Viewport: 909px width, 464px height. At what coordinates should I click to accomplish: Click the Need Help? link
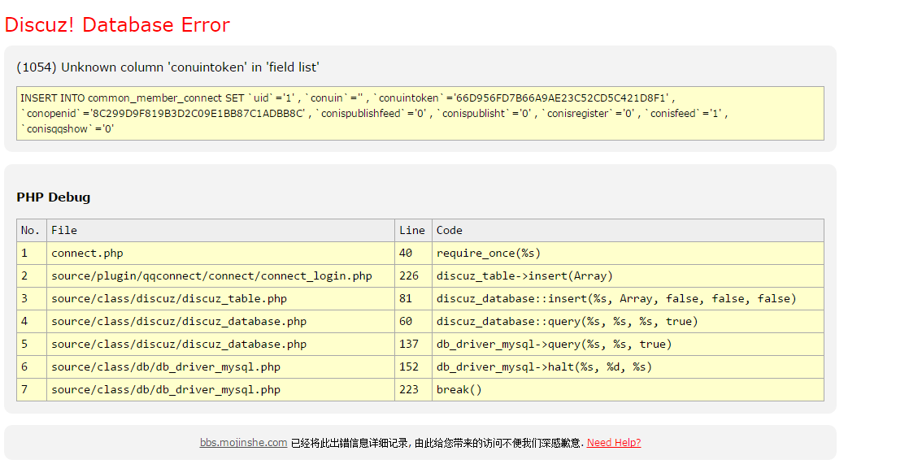pos(614,443)
